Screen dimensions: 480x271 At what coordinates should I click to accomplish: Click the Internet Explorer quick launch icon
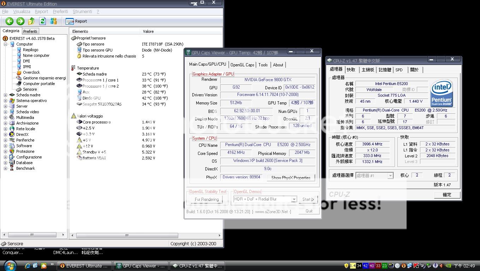tap(27, 266)
